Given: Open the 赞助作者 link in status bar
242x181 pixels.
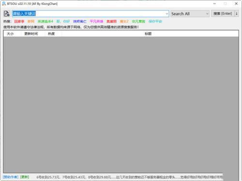Looking at the screenshot, I should [11, 177].
